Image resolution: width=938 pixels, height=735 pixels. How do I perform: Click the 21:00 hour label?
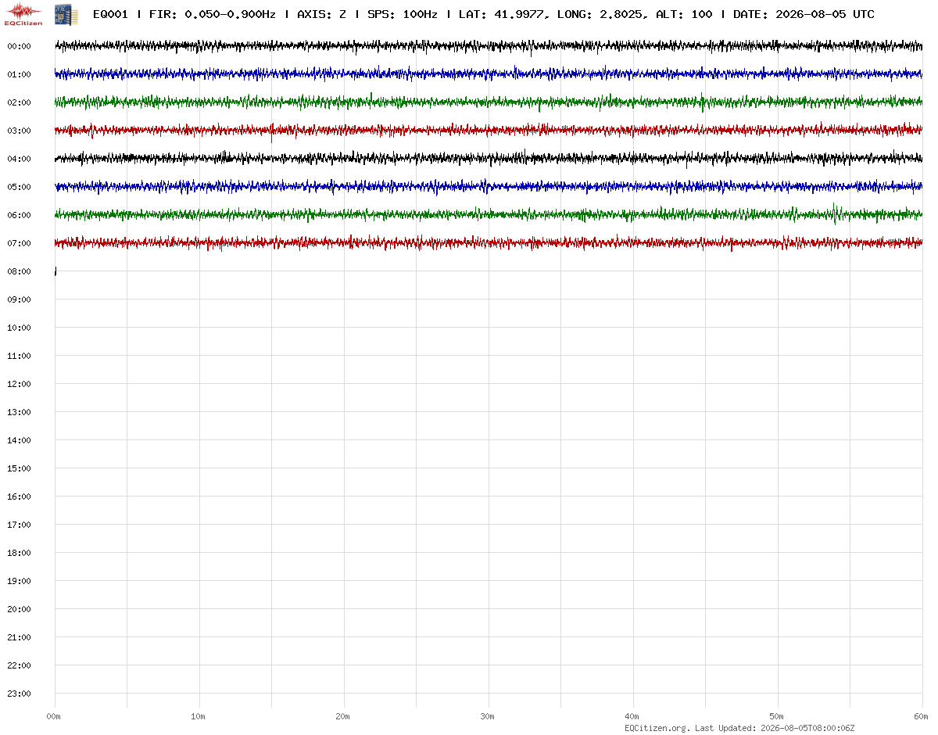(x=19, y=637)
